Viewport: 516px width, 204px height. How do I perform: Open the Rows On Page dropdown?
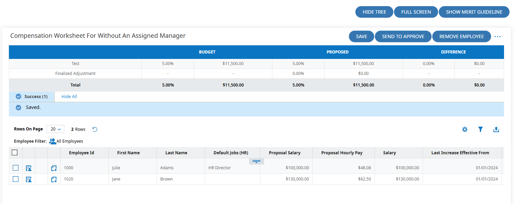(x=55, y=129)
